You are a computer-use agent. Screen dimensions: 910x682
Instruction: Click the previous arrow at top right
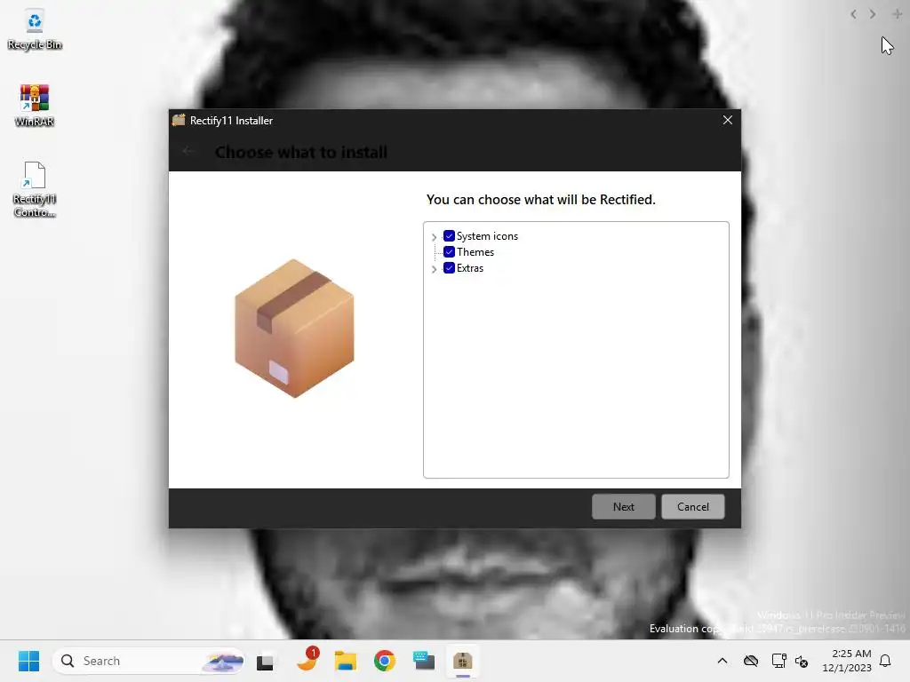(853, 14)
